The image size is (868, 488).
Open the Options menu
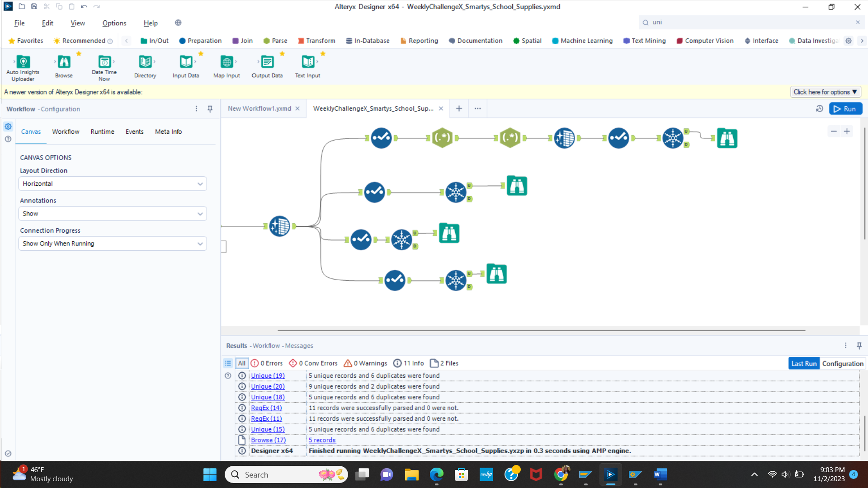click(x=114, y=23)
